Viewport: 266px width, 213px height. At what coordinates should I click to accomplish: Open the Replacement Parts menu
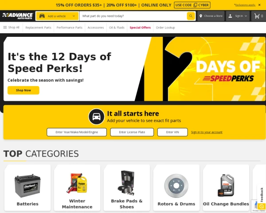point(38,28)
